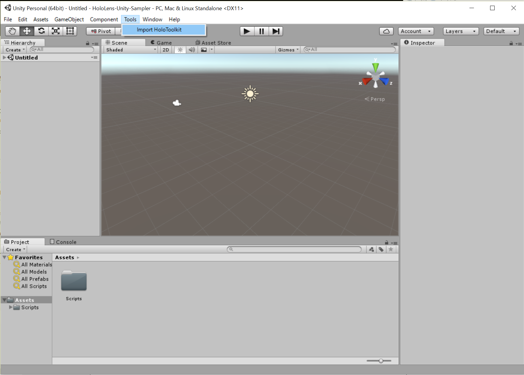This screenshot has width=524, height=375.
Task: Select the Rotate tool
Action: tap(41, 31)
